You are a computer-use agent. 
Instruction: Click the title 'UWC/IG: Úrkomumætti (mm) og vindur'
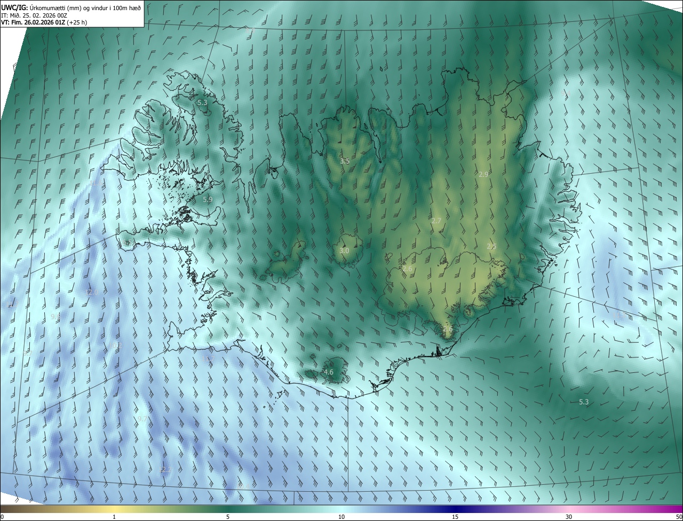point(71,7)
